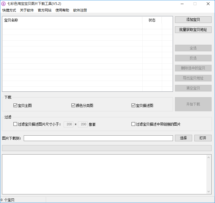The height and width of the screenshot is (203, 215).
Task: Click the 导出宝贝地址 button
Action: [x=193, y=78]
